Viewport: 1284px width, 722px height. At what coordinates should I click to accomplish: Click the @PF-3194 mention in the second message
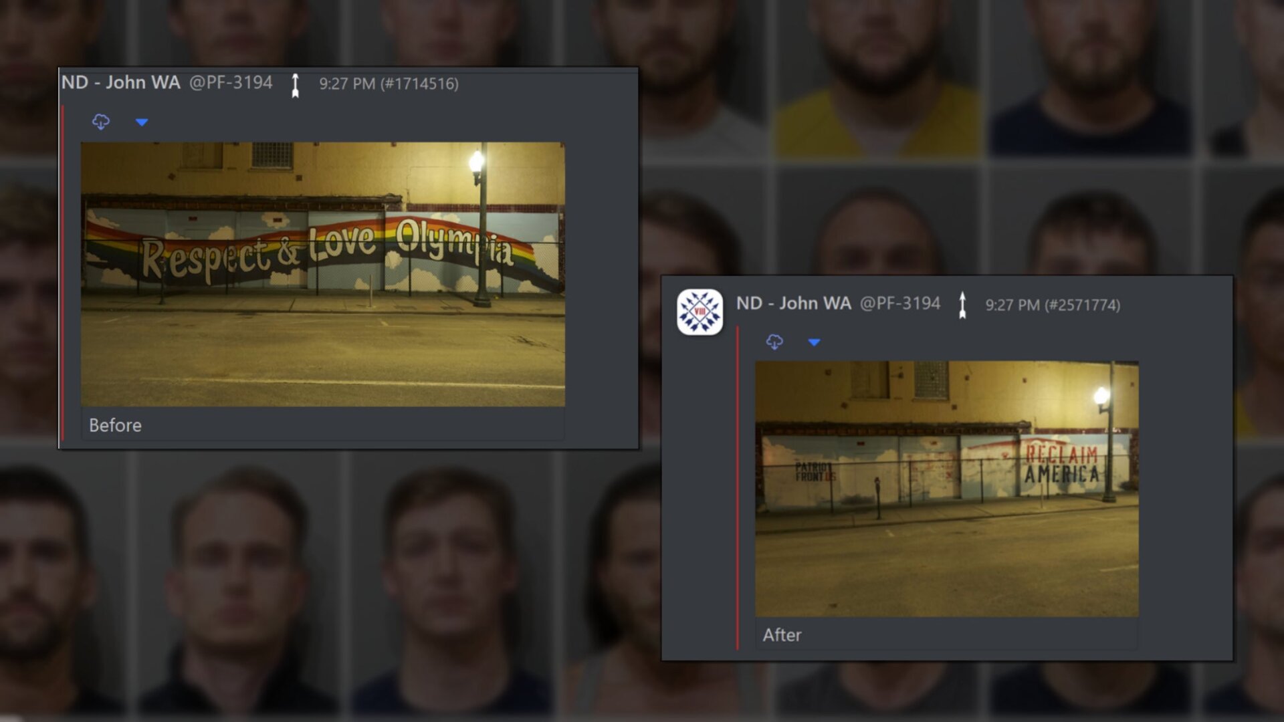coord(901,304)
